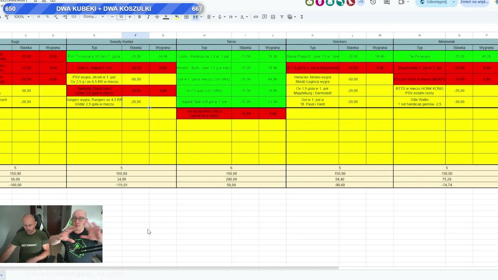The width and height of the screenshot is (498, 280).
Task: Open version history clock icon
Action: click(x=373, y=2)
